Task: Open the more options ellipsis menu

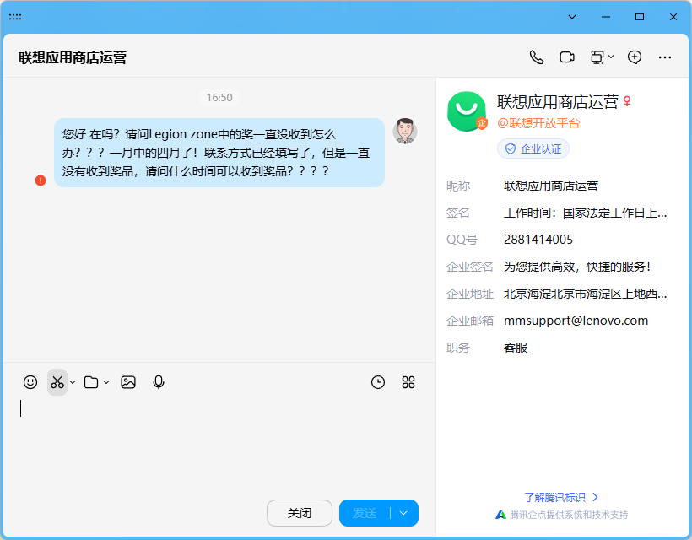Action: (x=665, y=57)
